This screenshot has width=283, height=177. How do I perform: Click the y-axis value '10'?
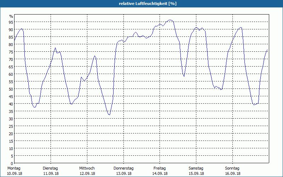click(x=11, y=148)
